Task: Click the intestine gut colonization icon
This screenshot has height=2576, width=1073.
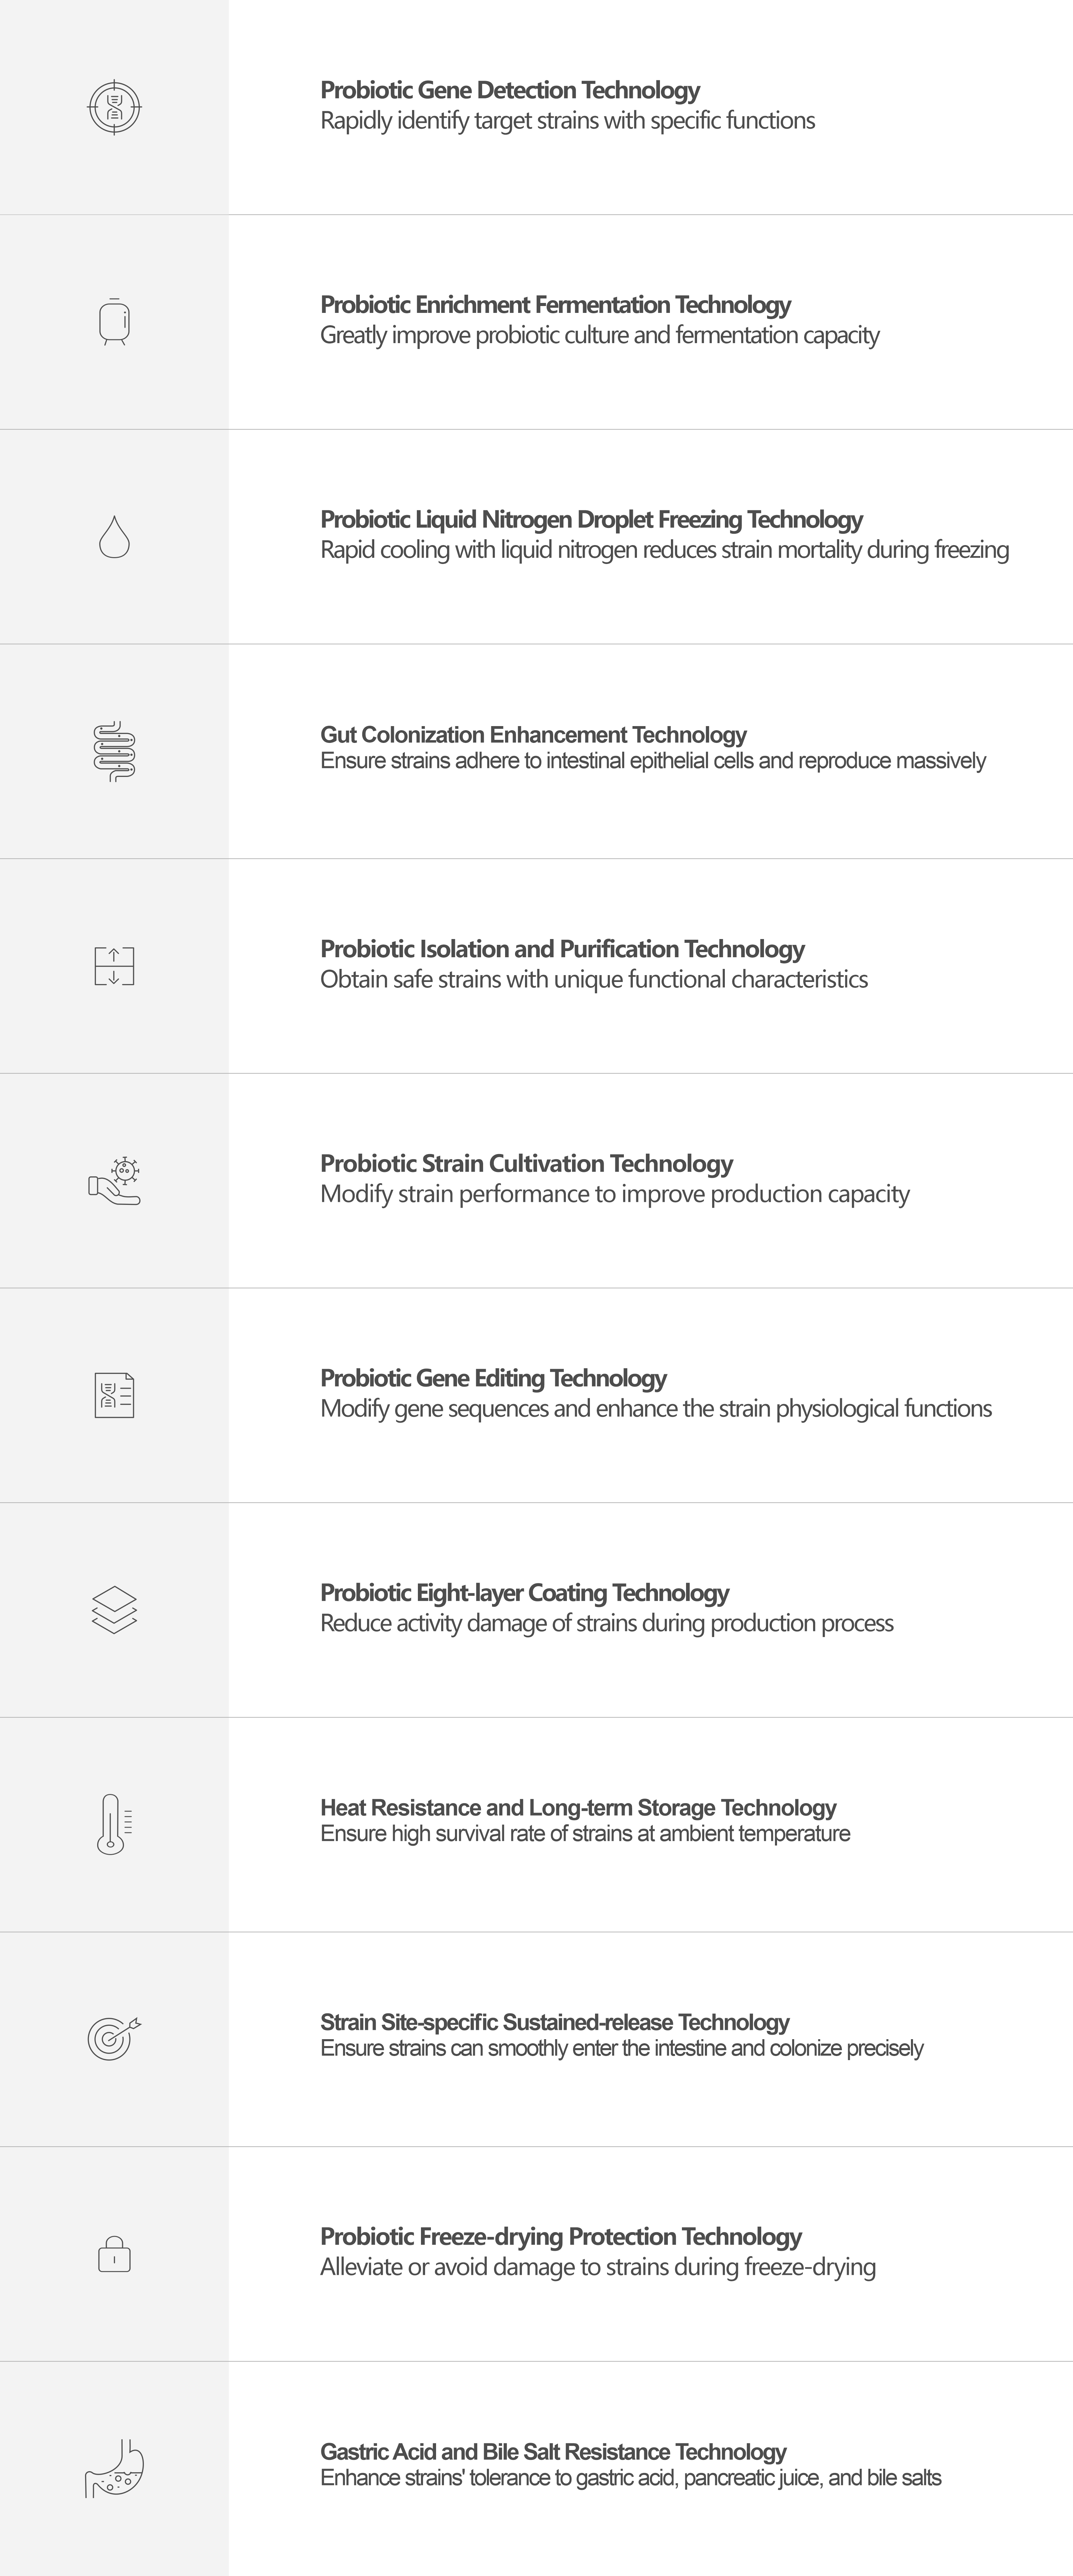Action: pos(114,751)
